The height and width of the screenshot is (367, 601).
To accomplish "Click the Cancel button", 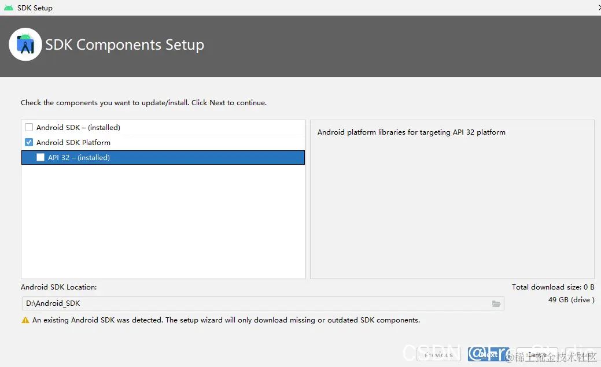I will (x=537, y=355).
